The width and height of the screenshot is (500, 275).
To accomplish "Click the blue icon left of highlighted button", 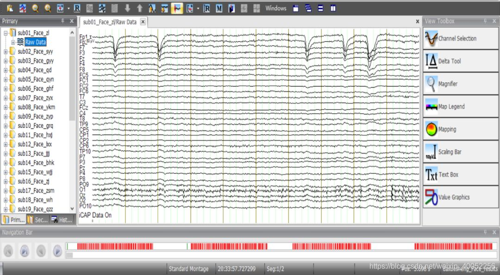I will coord(164,8).
